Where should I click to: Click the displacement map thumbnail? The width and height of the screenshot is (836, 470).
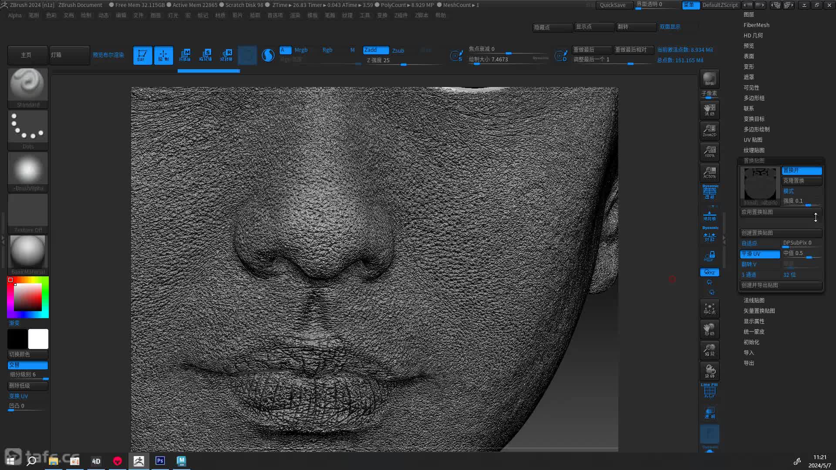[760, 186]
